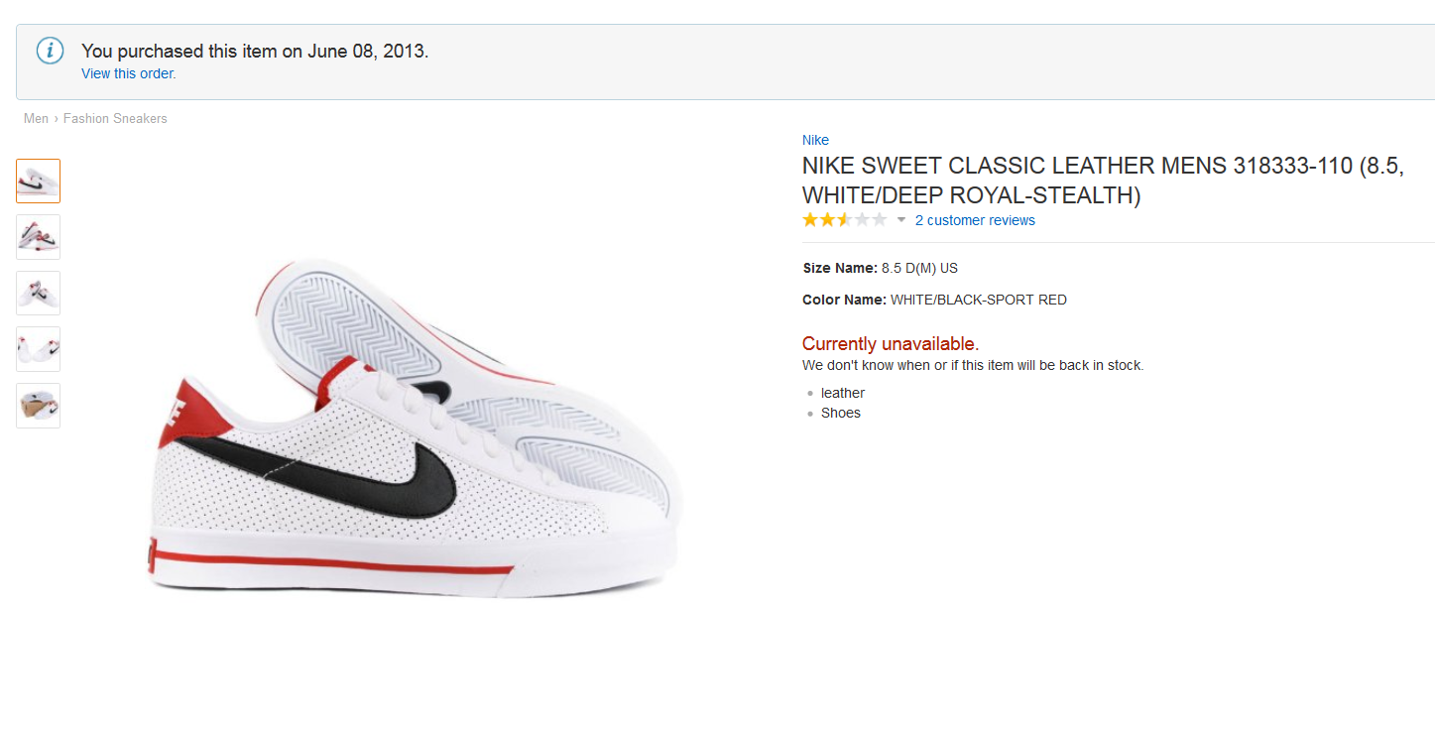
Task: Select the fifth thumbnail with the shoe box
Action: 38,405
